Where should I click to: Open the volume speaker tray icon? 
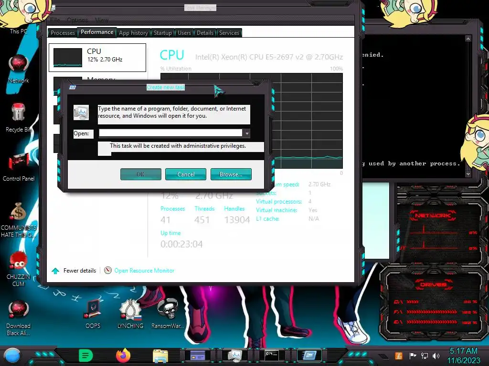[x=436, y=356]
